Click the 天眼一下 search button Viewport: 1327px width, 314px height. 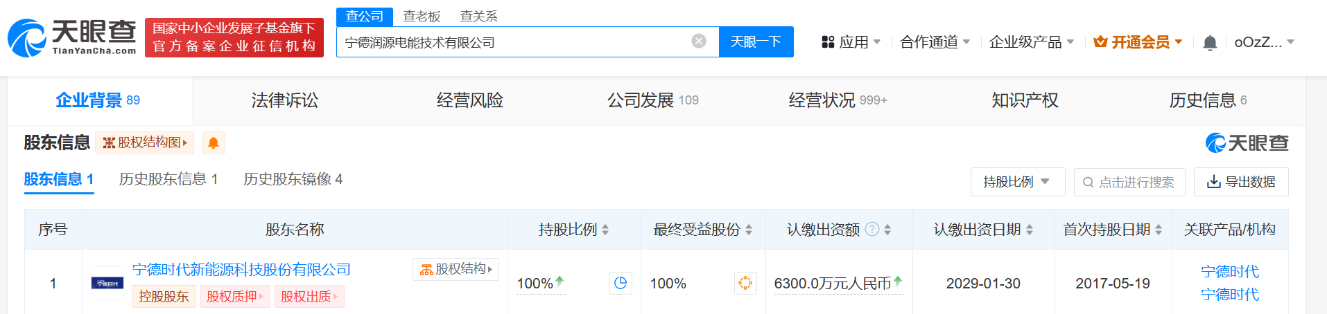click(x=756, y=42)
